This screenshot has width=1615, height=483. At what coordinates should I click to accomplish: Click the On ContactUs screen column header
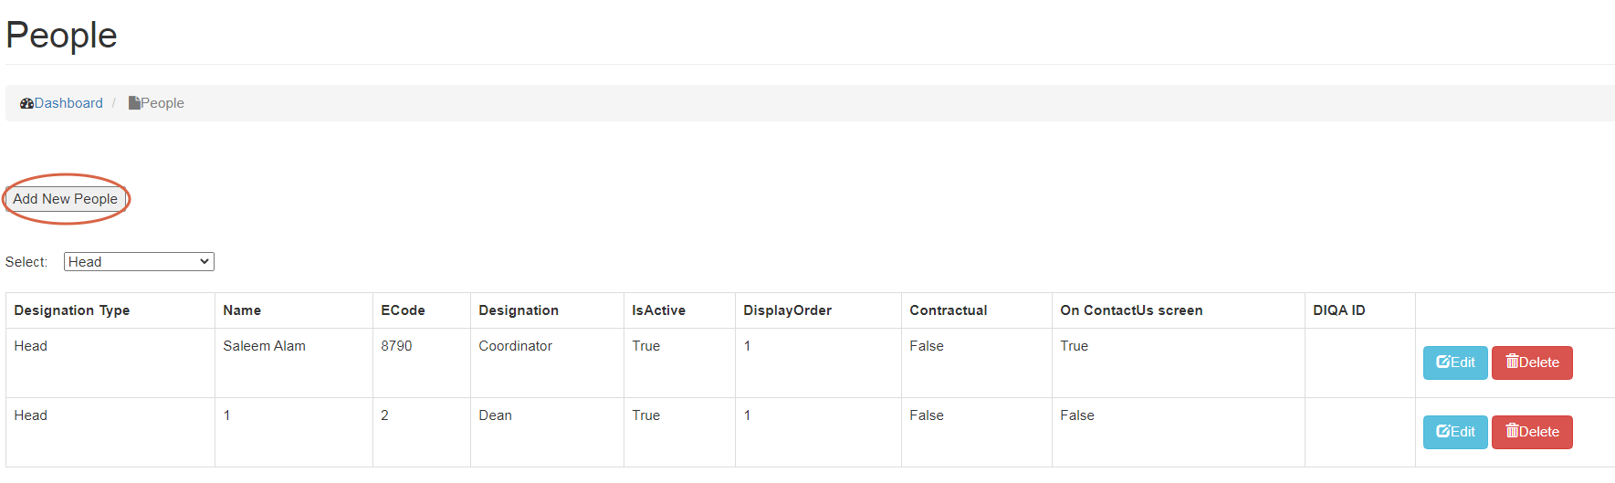coord(1131,310)
